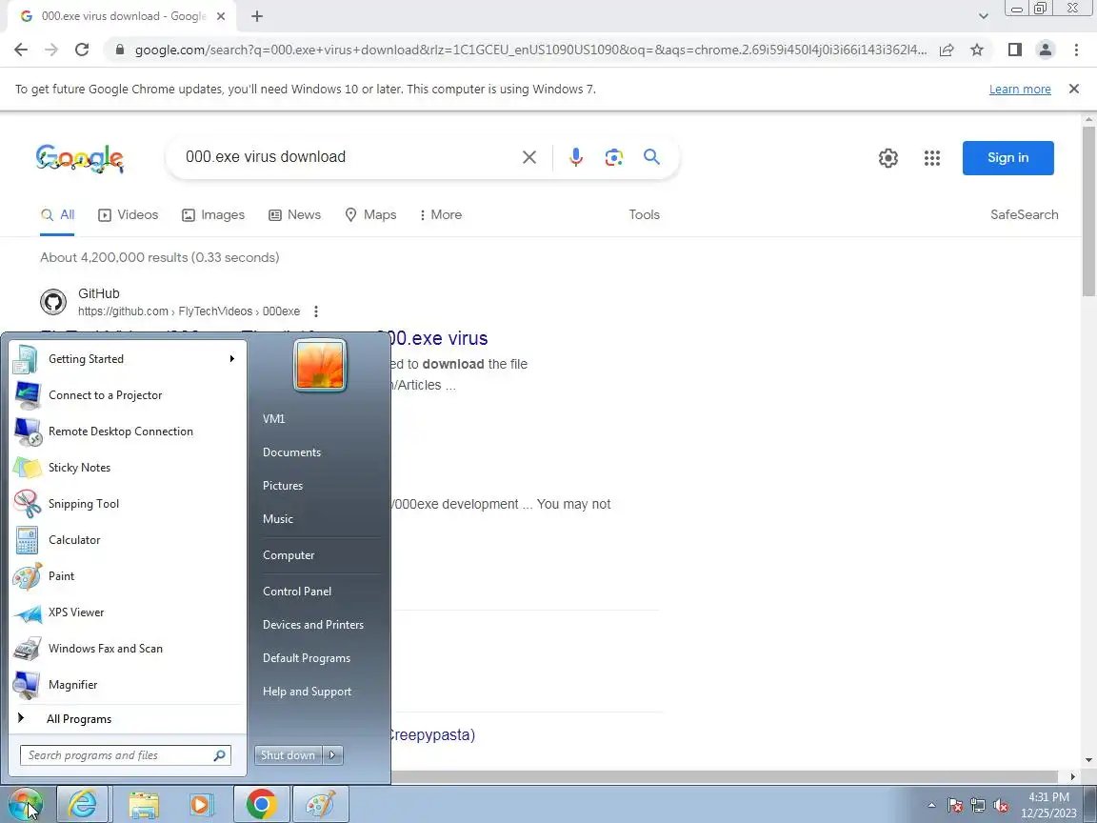Clear the Google search box with X
Screen dimensions: 1097x823
(x=529, y=157)
